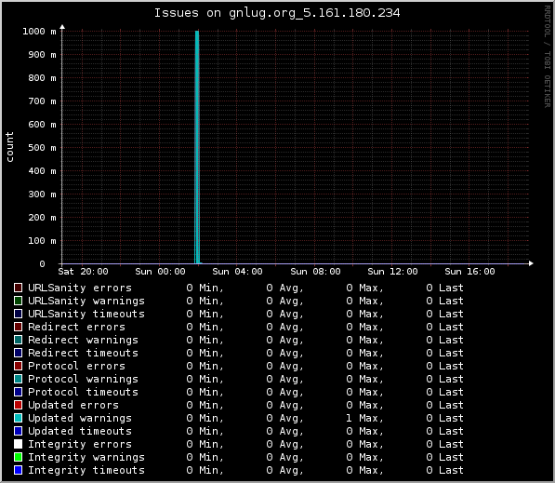
Task: Click the Integrity warnings bright green swatch
Action: [x=18, y=457]
